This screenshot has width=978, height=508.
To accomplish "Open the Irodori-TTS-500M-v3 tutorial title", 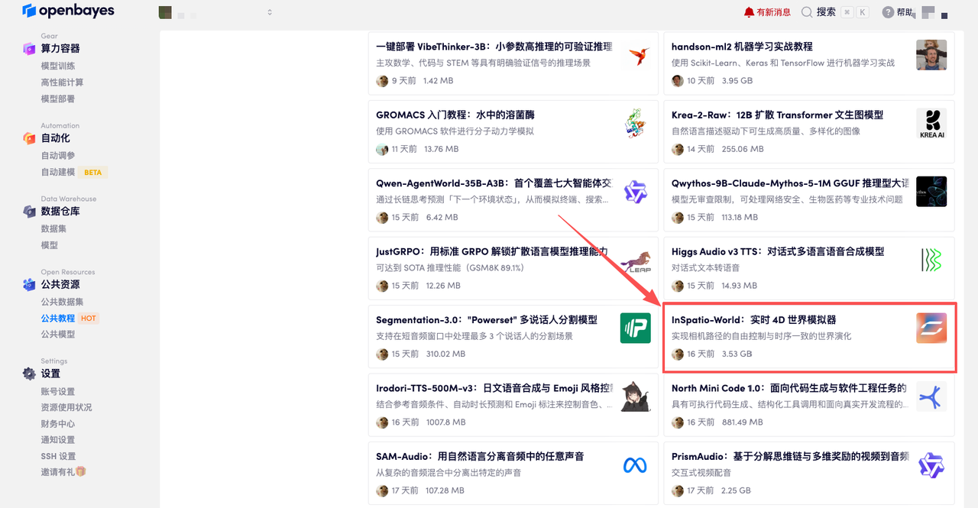I will tap(494, 388).
